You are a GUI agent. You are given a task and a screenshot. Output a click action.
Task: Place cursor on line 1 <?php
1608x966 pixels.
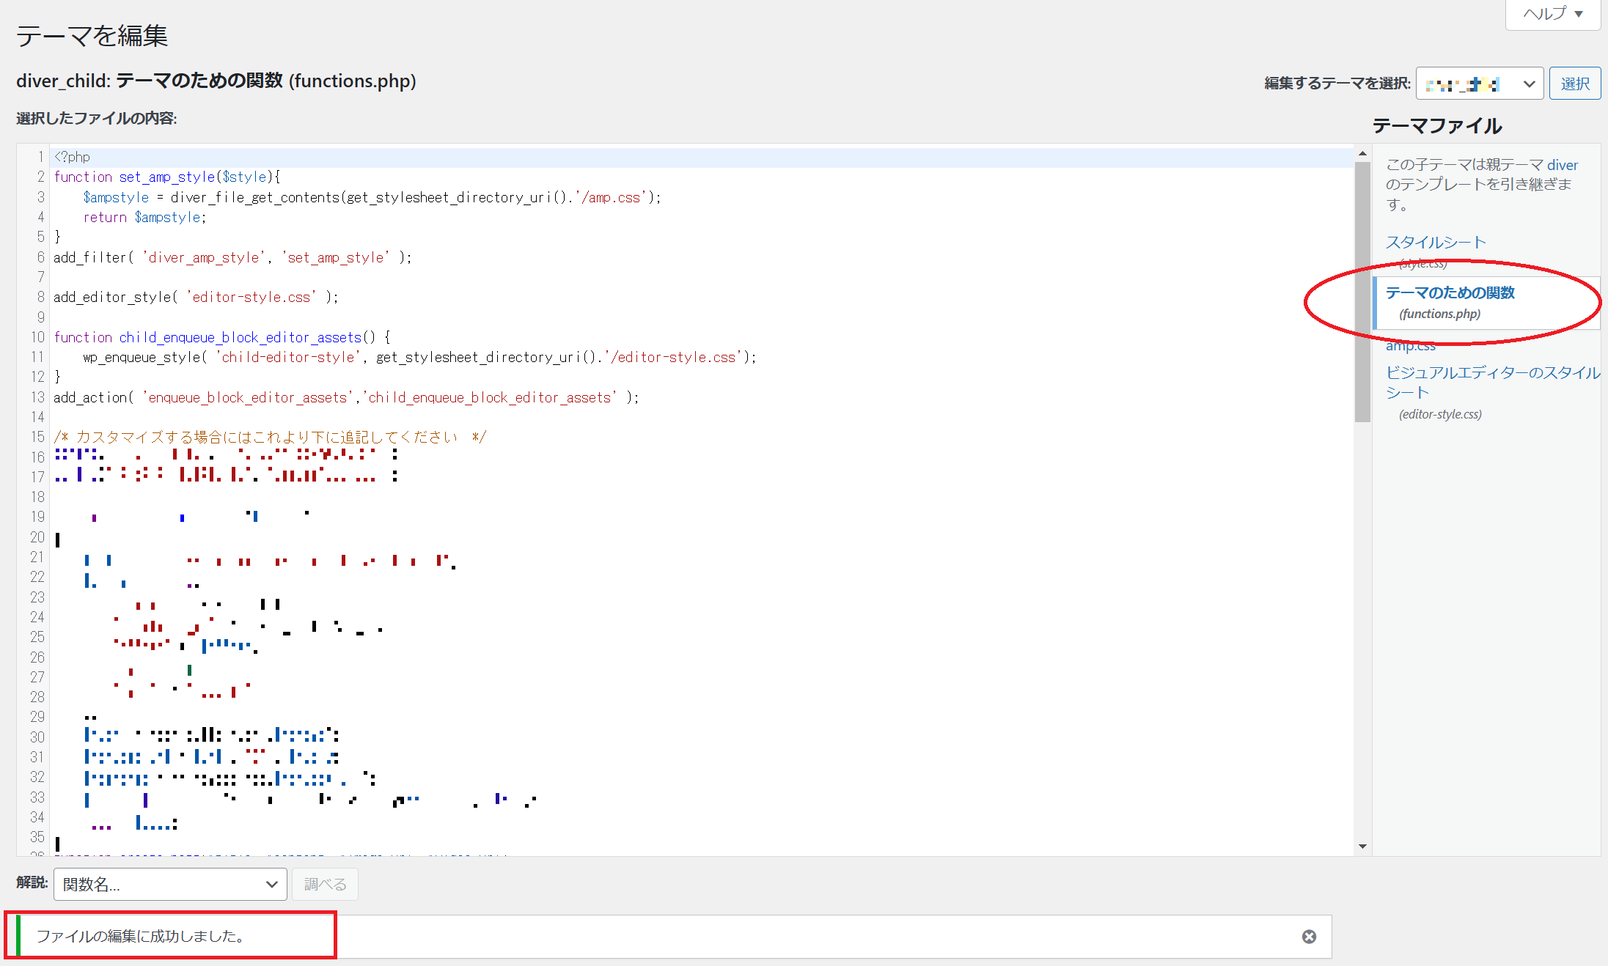pos(72,157)
